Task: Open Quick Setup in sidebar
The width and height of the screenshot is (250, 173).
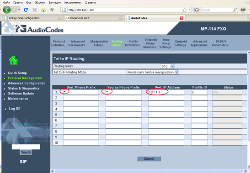Action: point(17,73)
